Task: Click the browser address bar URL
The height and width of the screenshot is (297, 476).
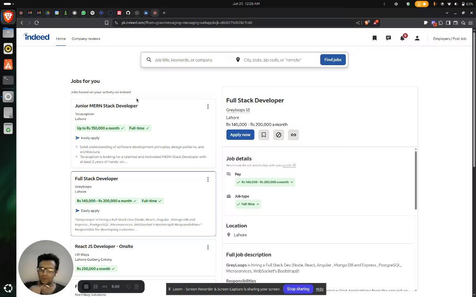Action: [x=187, y=23]
